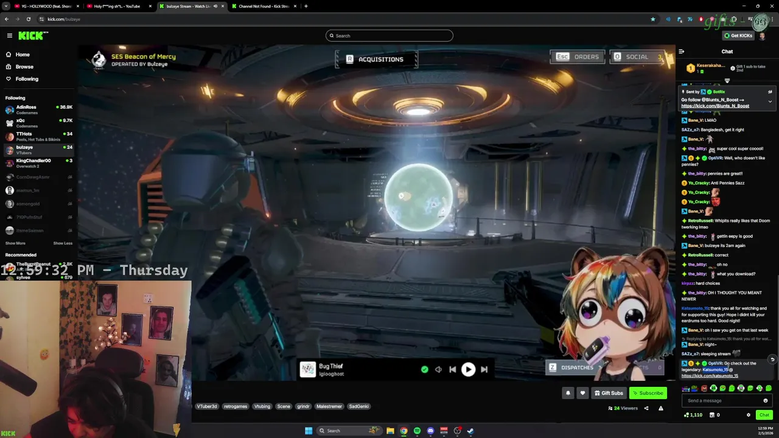This screenshot has height=438, width=779.
Task: Share the stream
Action: 646,408
